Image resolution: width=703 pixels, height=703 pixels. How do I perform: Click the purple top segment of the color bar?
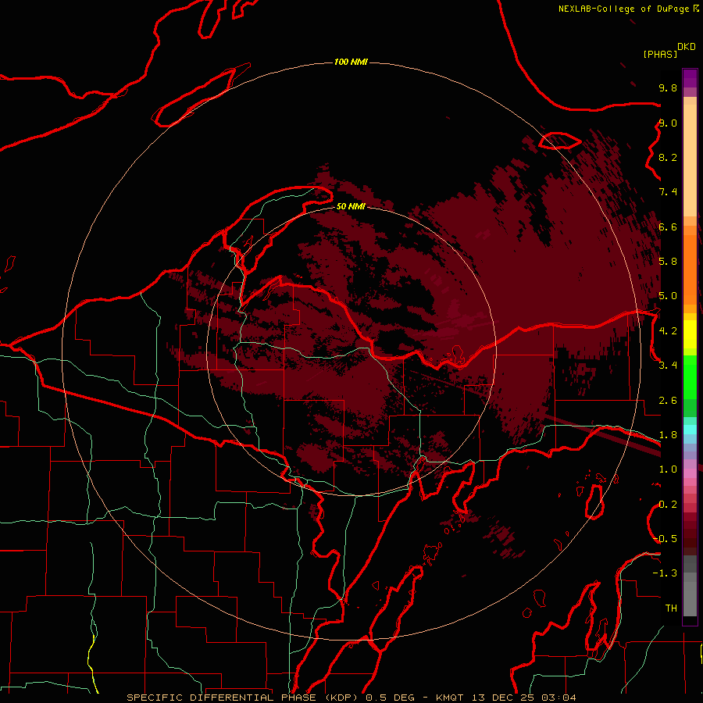point(690,78)
